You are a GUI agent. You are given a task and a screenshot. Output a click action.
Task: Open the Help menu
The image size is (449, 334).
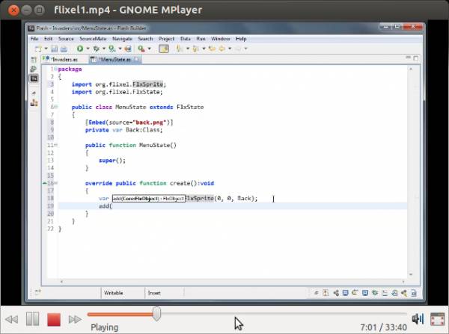241,39
